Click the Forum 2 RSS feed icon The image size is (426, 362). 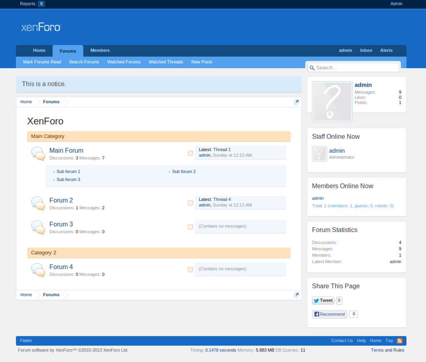coord(190,203)
